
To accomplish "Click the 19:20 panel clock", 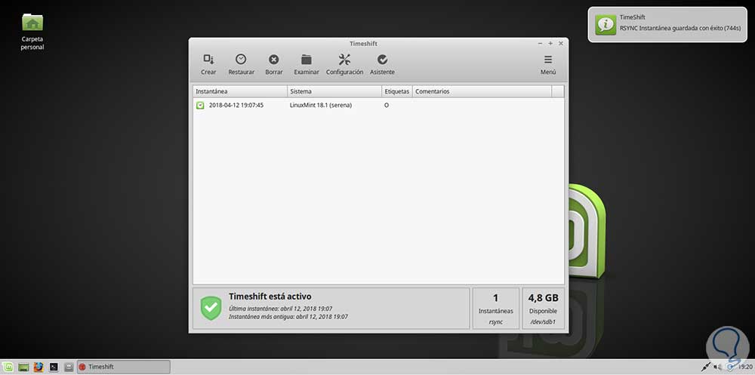I will click(745, 367).
